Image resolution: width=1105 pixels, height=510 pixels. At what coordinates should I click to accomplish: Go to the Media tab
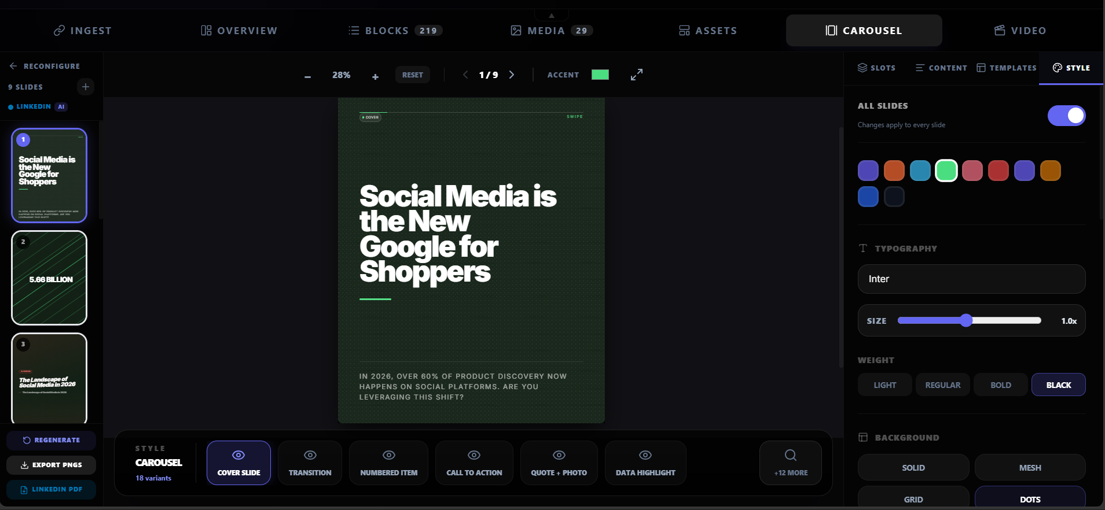pos(552,31)
